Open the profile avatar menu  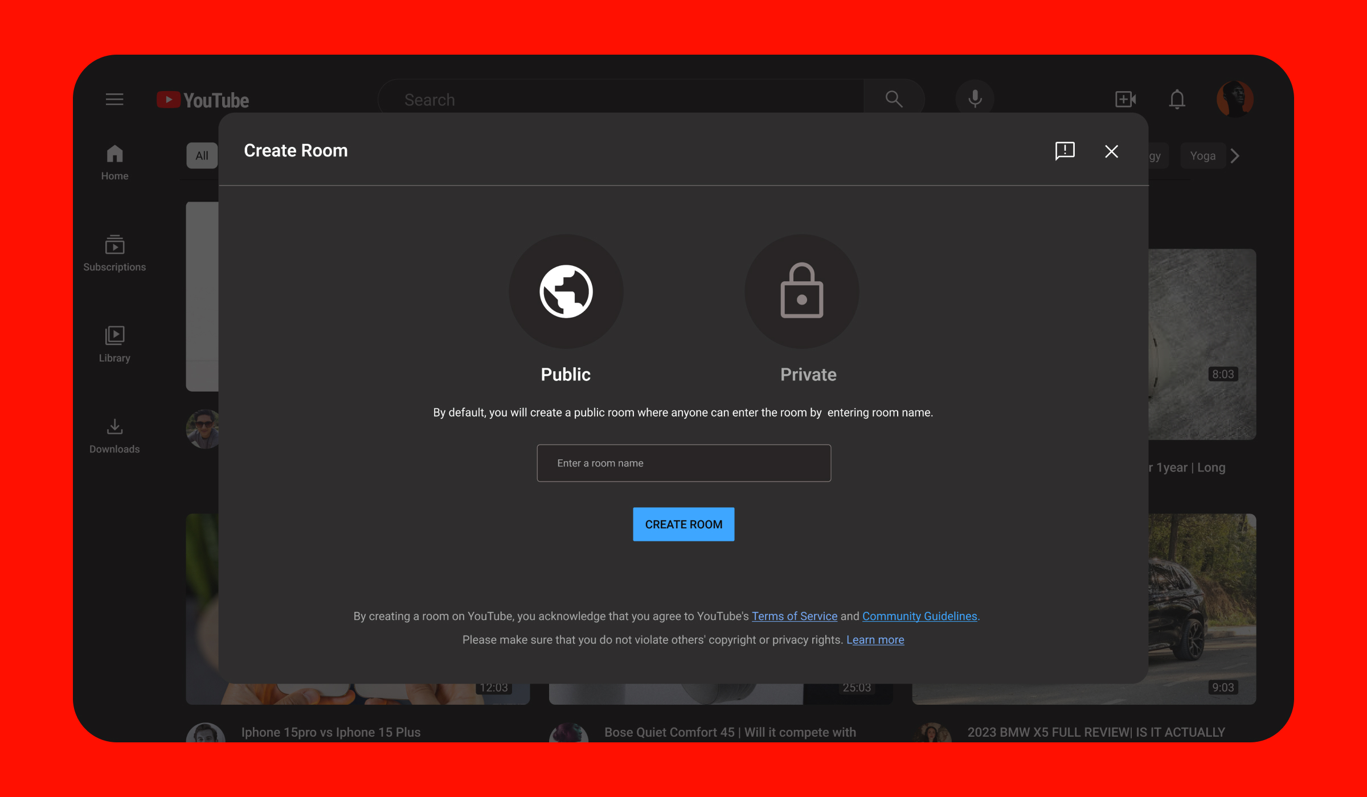click(1234, 99)
